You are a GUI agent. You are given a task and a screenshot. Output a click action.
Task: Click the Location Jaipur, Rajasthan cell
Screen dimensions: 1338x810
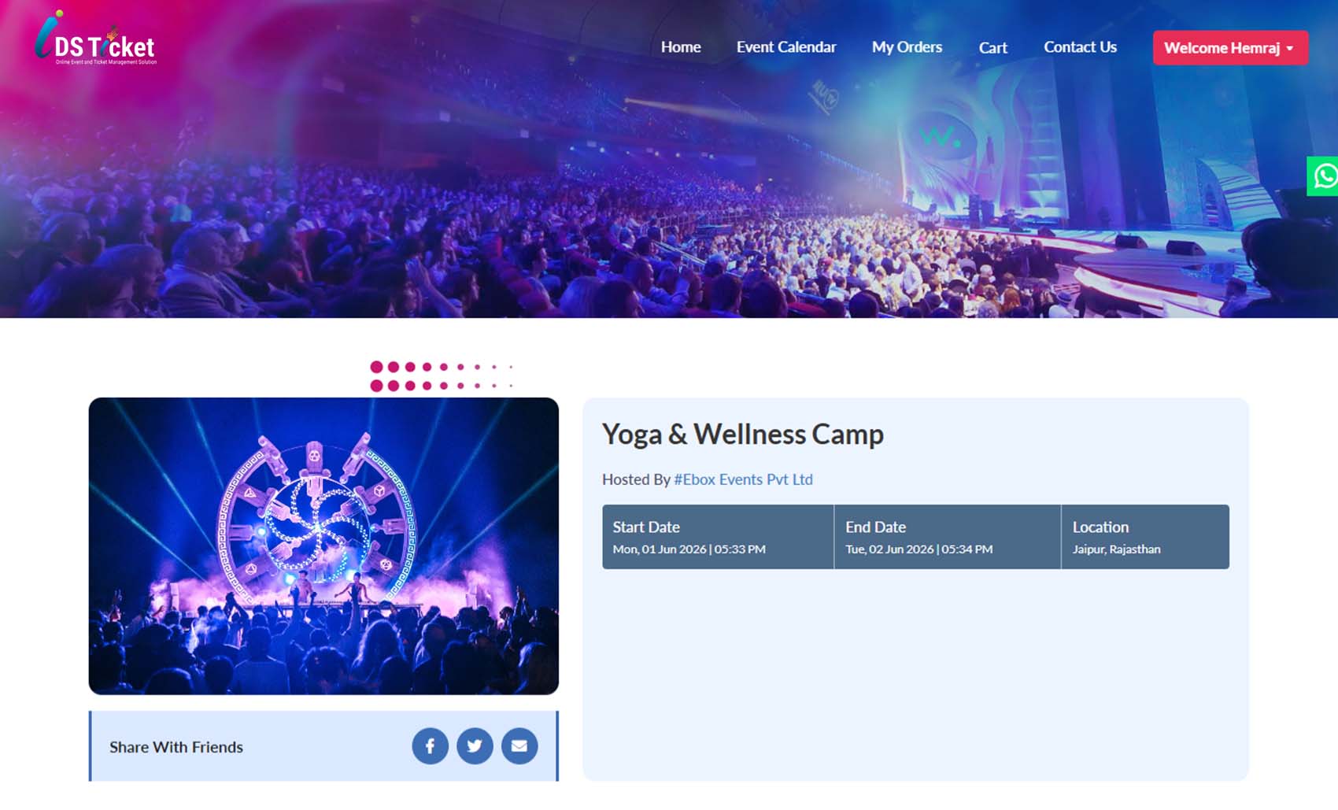coord(1145,537)
